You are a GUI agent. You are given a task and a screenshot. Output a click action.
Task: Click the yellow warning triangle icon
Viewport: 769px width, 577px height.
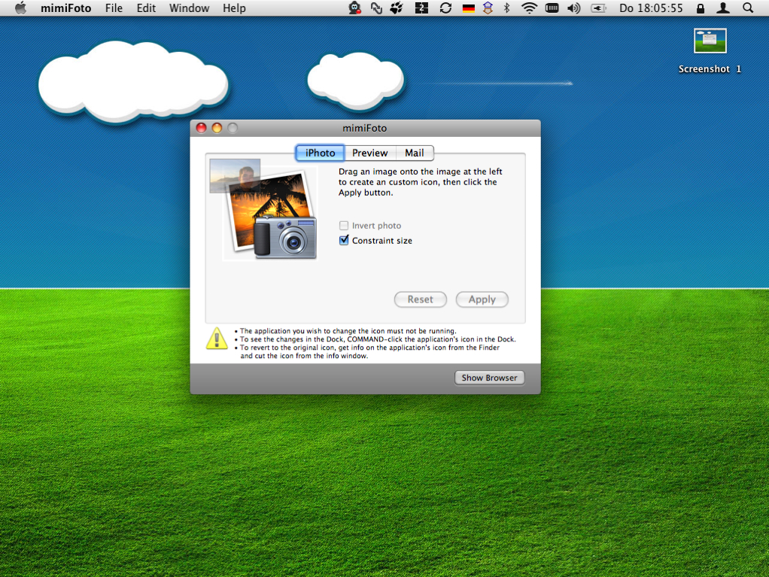click(x=217, y=339)
